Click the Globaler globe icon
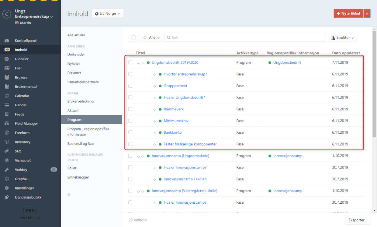Screen dimensions: 377x227 (x=7, y=59)
